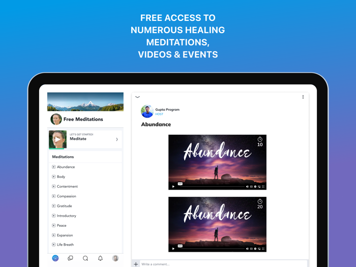356x267 pixels.
Task: Click the 20-minute clock icon on second video
Action: [260, 201]
